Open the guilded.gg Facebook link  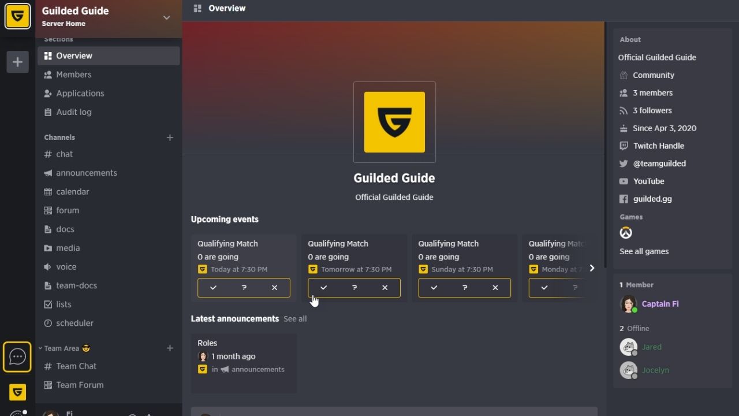coord(652,199)
